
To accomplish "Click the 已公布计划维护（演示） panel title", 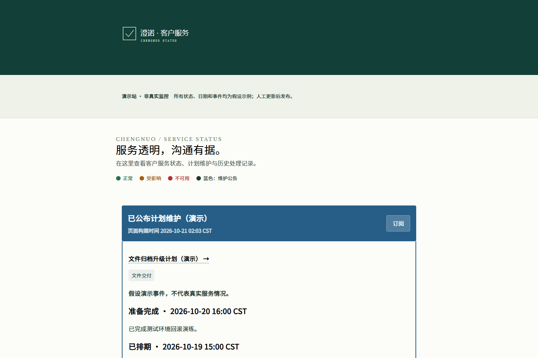I will pos(168,219).
